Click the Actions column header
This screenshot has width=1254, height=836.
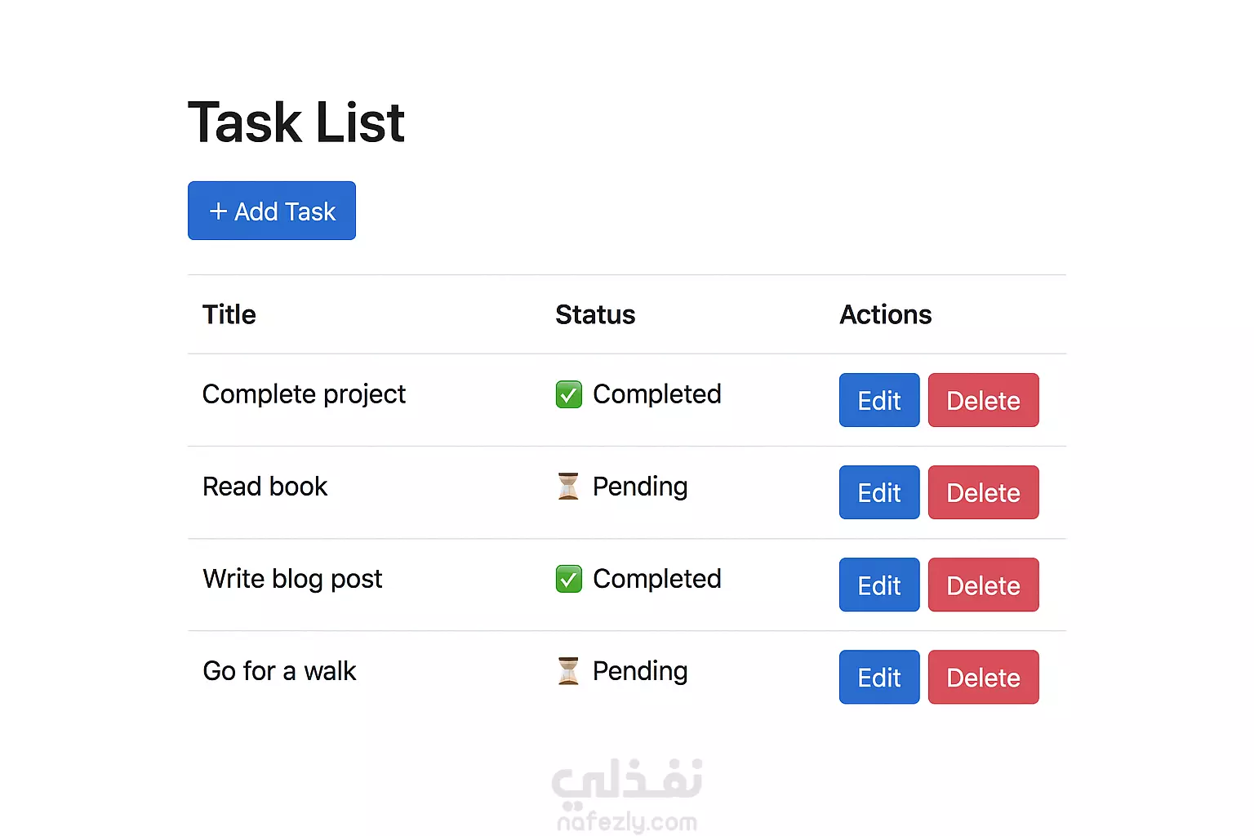tap(886, 314)
